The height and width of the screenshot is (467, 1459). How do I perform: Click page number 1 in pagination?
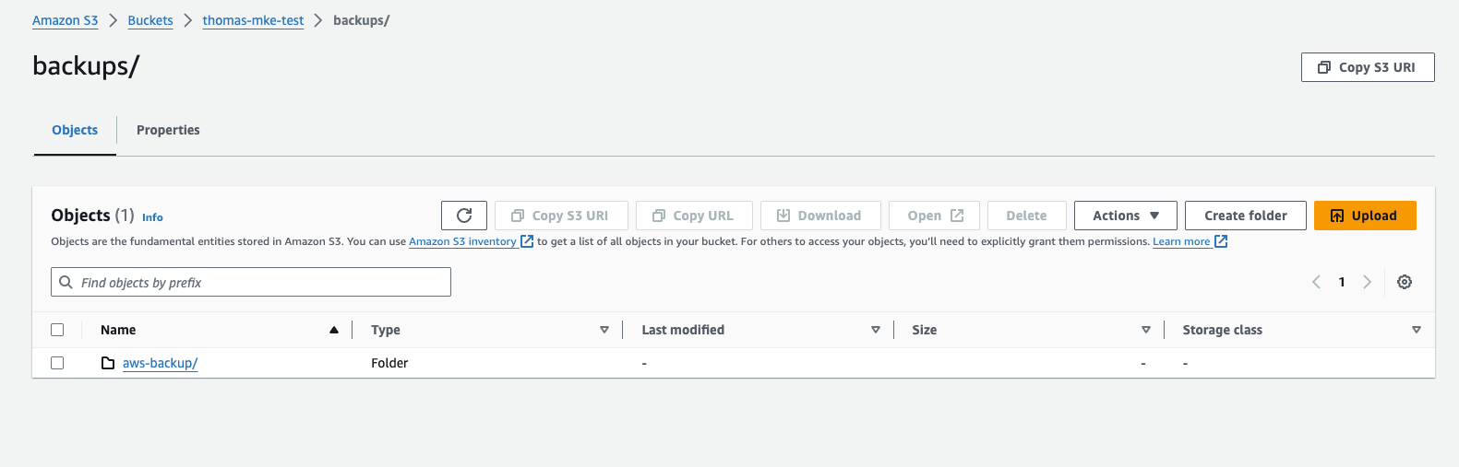point(1342,282)
